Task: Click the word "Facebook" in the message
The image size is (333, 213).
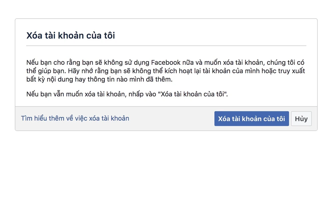Action: (166, 62)
